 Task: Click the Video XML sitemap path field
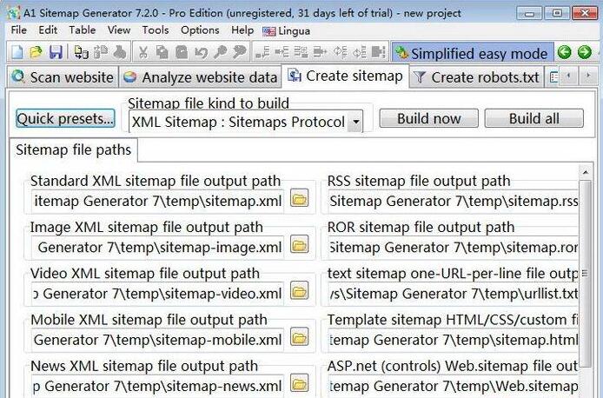pos(157,294)
